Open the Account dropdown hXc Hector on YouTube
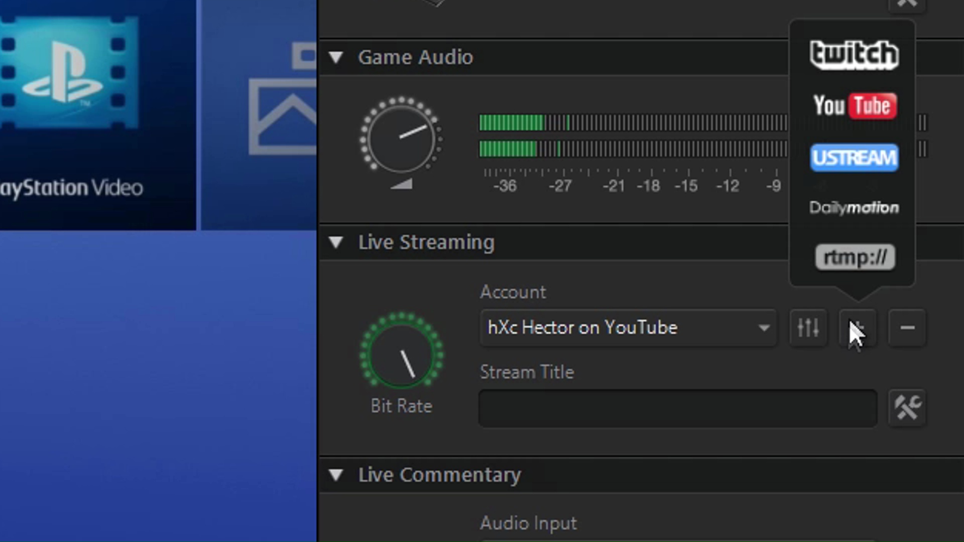The height and width of the screenshot is (542, 964). [628, 328]
